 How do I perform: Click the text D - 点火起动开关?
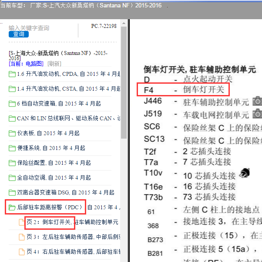click(x=188, y=79)
